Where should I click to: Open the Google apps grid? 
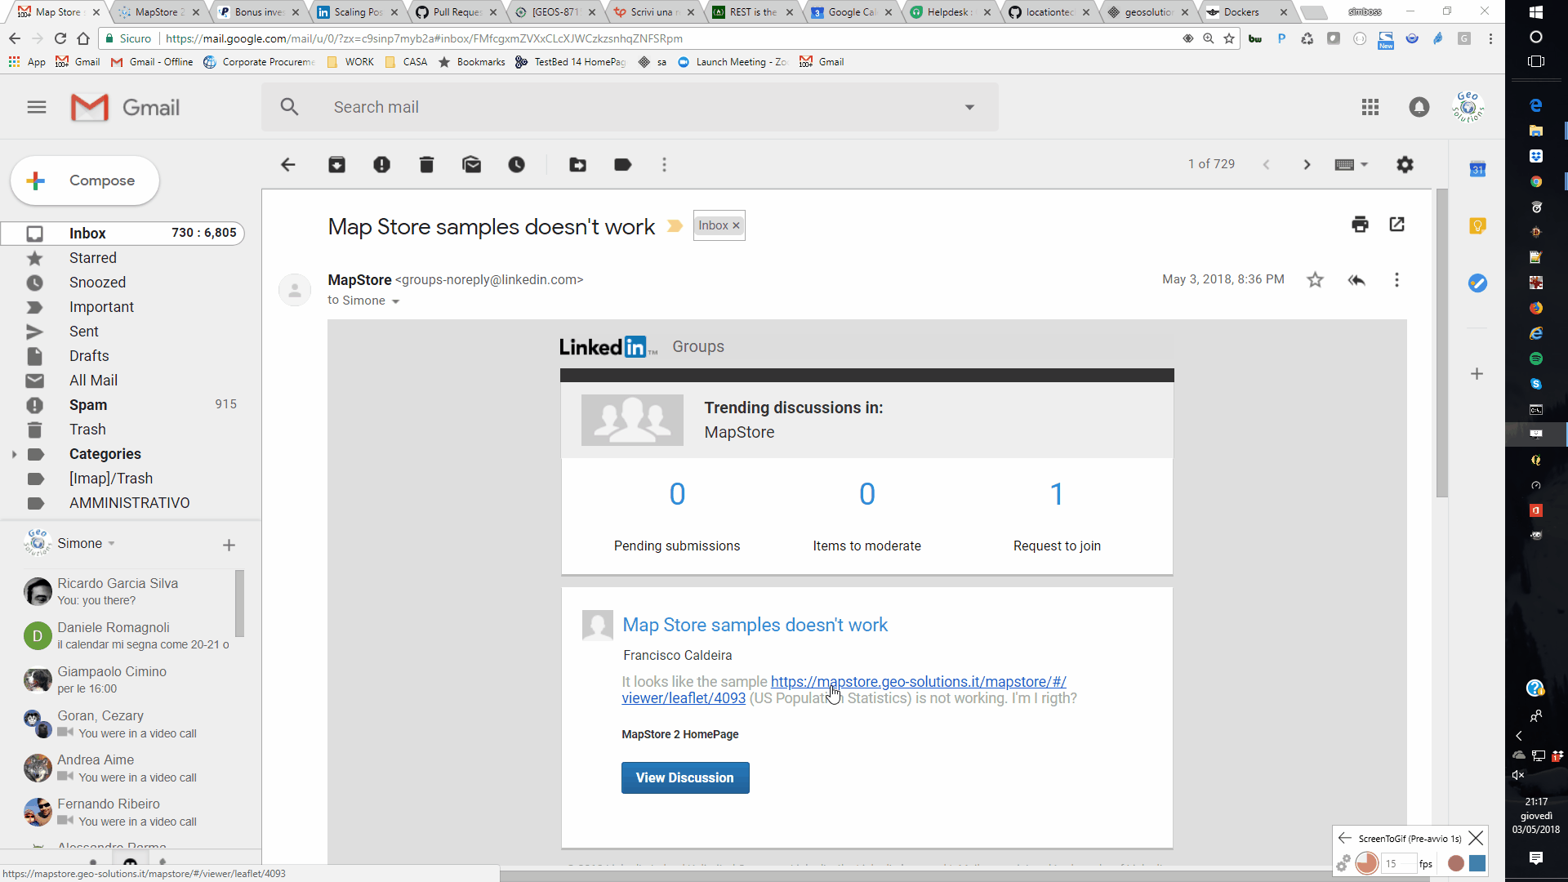(1370, 107)
